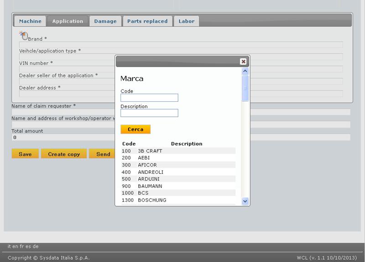Image resolution: width=365 pixels, height=262 pixels.
Task: Switch language to Spanish (es)
Action: tap(28, 246)
